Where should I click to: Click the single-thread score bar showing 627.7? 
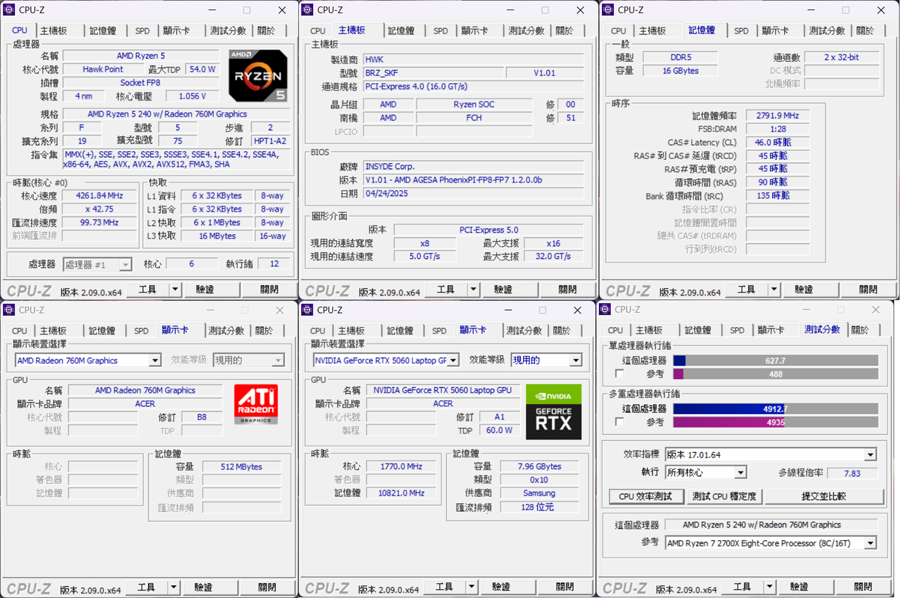(776, 360)
